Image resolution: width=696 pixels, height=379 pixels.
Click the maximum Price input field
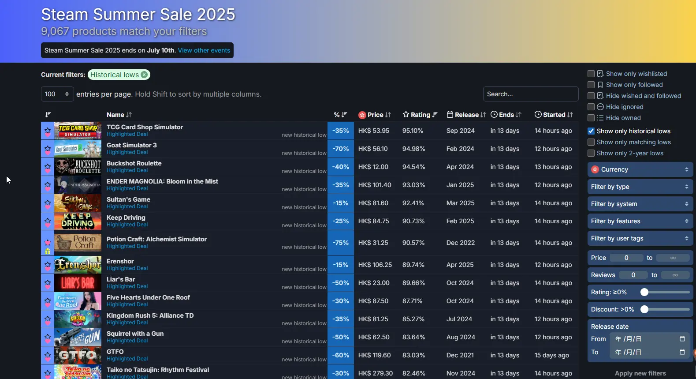pyautogui.click(x=673, y=258)
